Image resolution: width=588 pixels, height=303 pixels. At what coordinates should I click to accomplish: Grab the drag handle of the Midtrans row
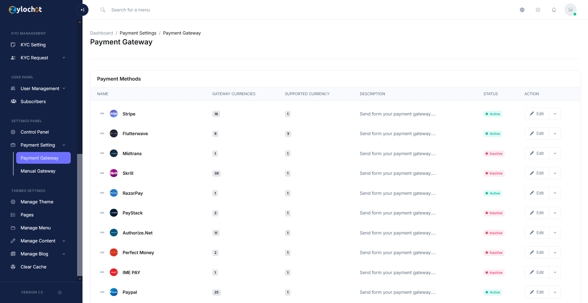point(102,153)
